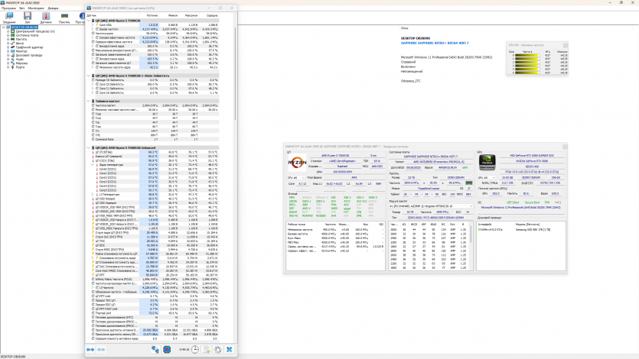
Task: Start logging with the log file icon
Action: click(x=207, y=348)
